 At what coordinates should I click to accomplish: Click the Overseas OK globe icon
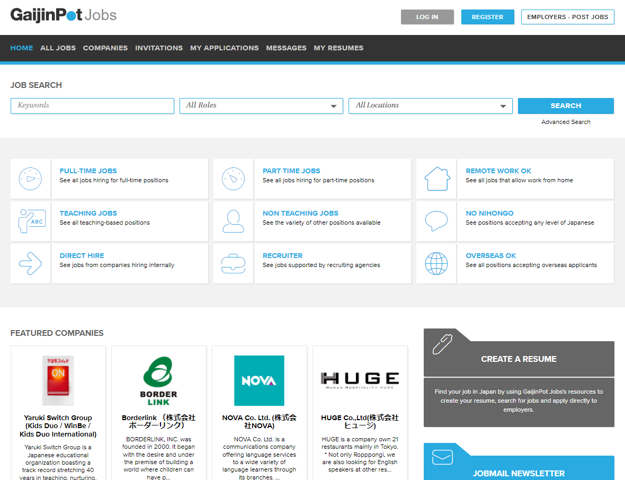point(436,263)
